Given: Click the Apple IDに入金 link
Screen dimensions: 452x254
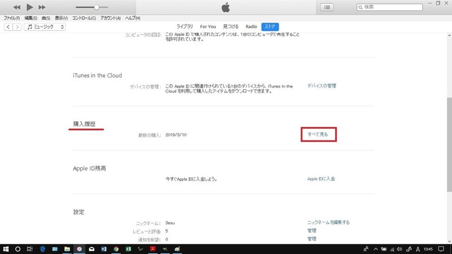Looking at the screenshot, I should (321, 179).
